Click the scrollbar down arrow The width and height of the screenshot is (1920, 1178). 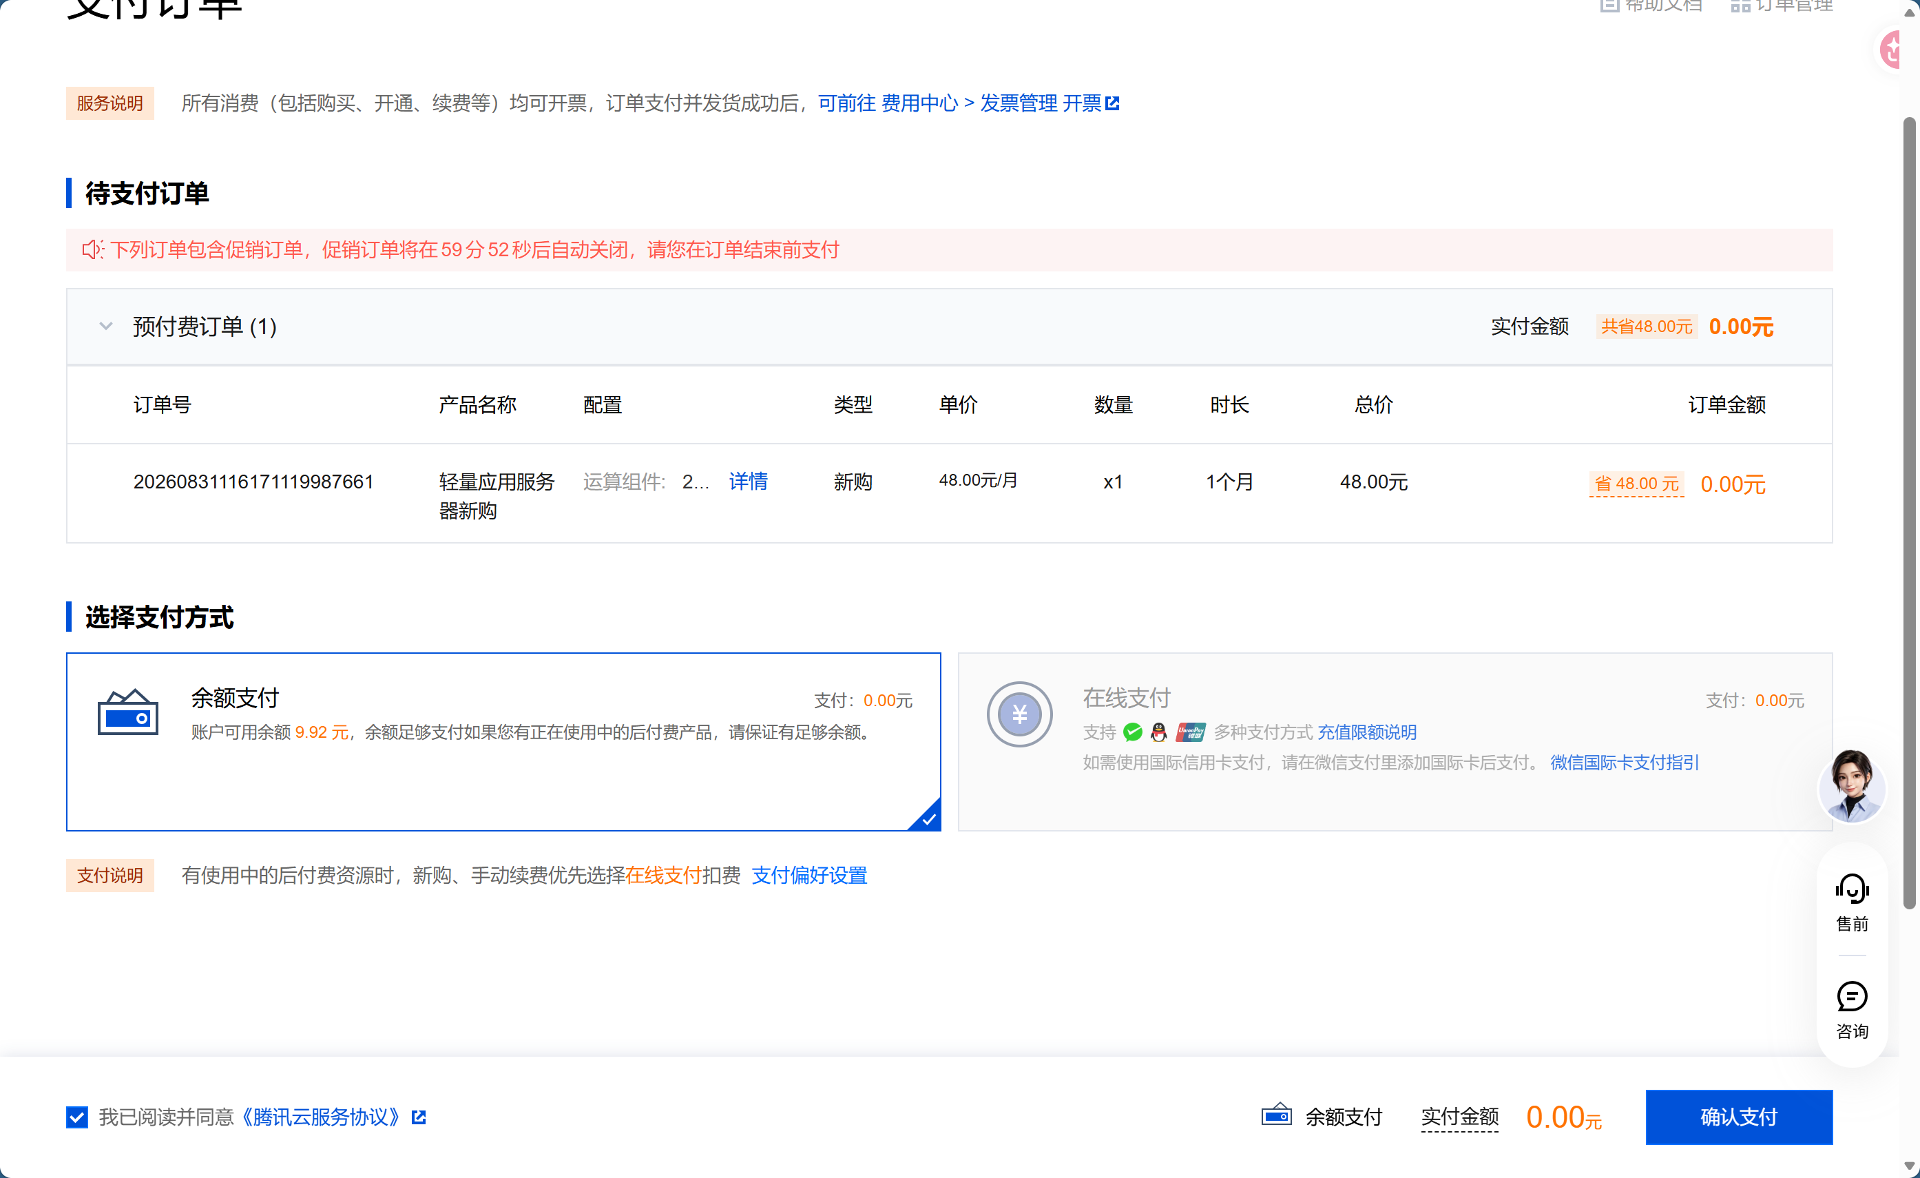(x=1908, y=1167)
